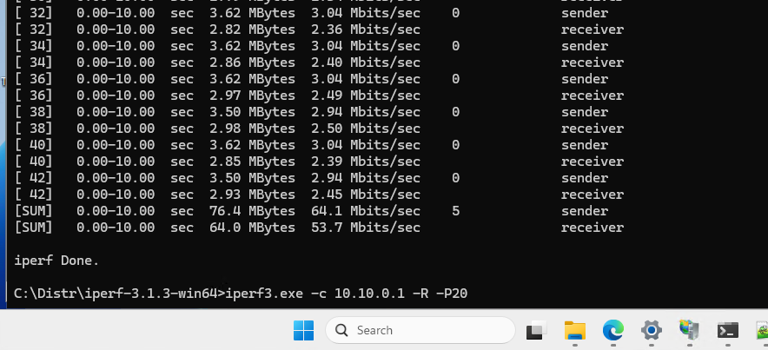Click the SUM row's 53.7 Mbits/sec value
This screenshot has width=768, height=350.
click(385, 228)
